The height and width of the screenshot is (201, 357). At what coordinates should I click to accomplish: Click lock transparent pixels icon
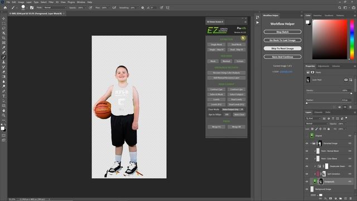point(312,129)
